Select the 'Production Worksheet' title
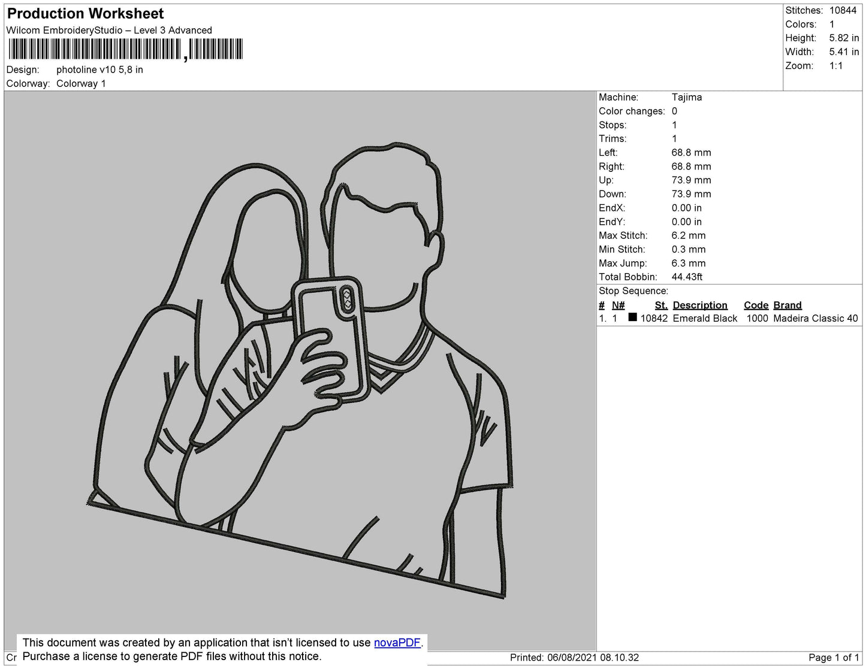This screenshot has width=866, height=669. [x=85, y=14]
